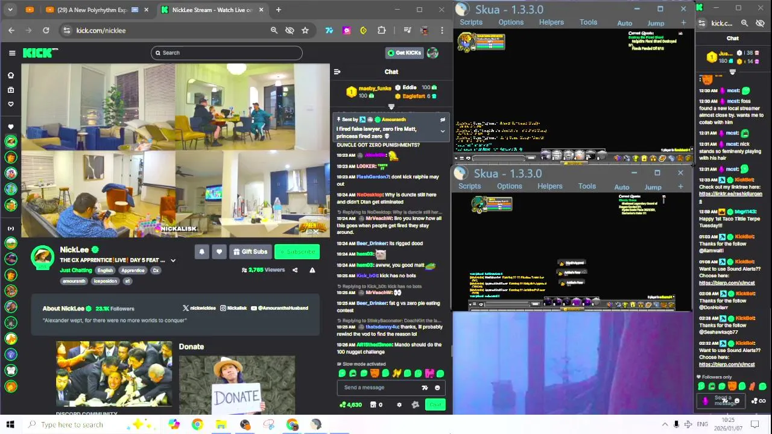Click the Kick logo

pos(40,53)
